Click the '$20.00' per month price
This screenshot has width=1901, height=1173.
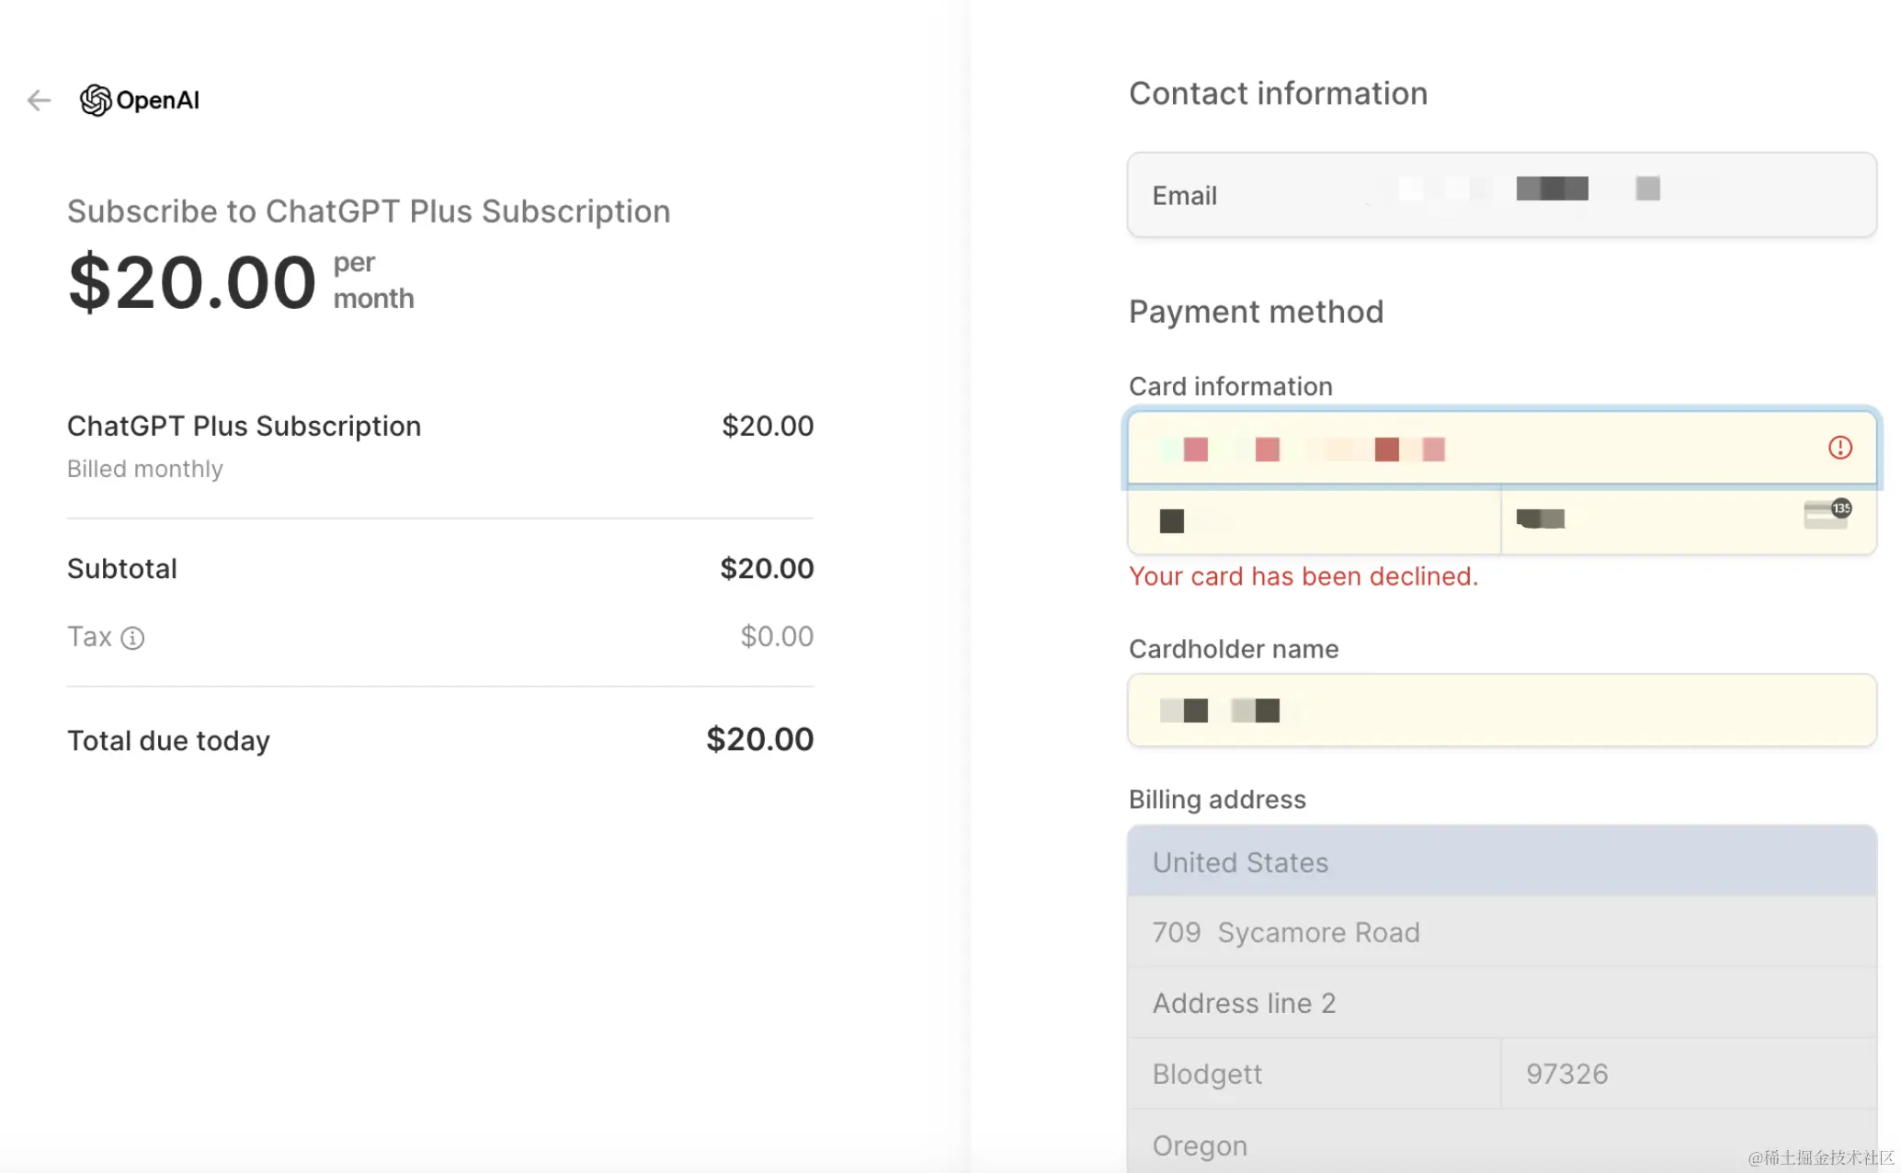[192, 282]
